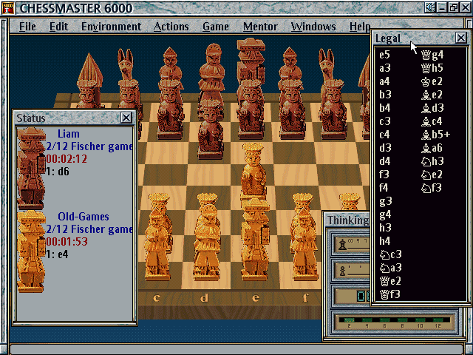The image size is (473, 355).
Task: Open the Environment menu
Action: point(111,27)
